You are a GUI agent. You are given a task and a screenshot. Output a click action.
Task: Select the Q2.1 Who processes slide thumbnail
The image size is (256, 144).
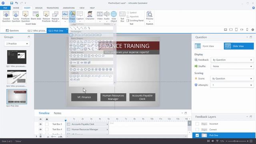coord(17,57)
